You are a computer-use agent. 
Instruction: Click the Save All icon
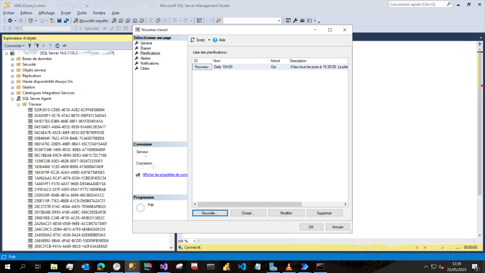coord(66,21)
